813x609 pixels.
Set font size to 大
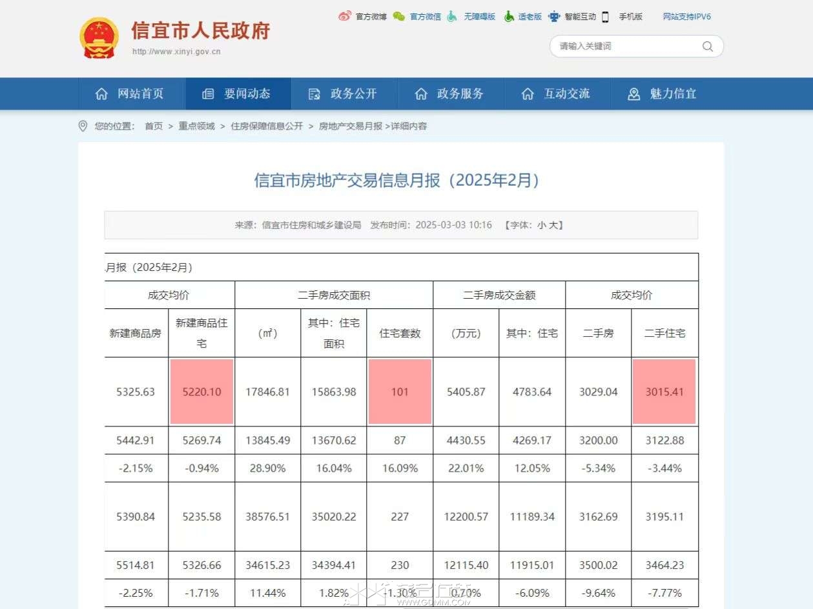553,225
